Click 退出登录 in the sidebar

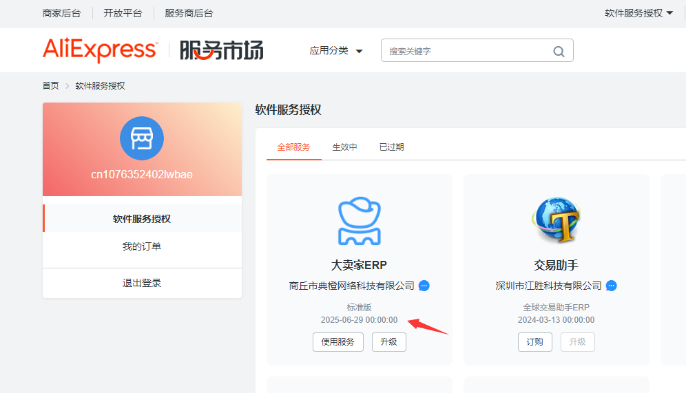tap(142, 283)
